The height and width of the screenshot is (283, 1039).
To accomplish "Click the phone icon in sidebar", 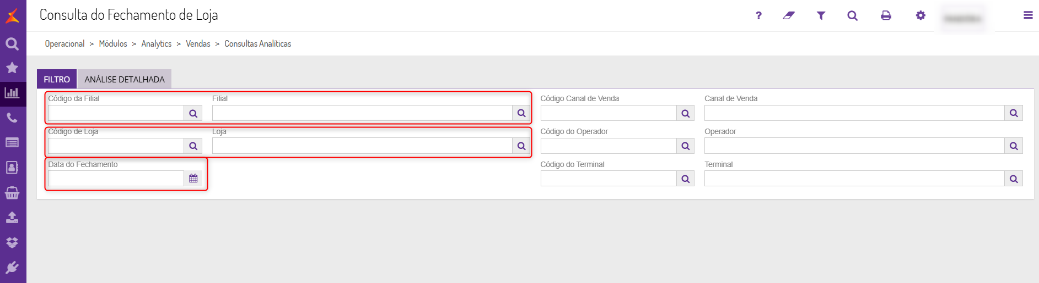I will tap(12, 118).
